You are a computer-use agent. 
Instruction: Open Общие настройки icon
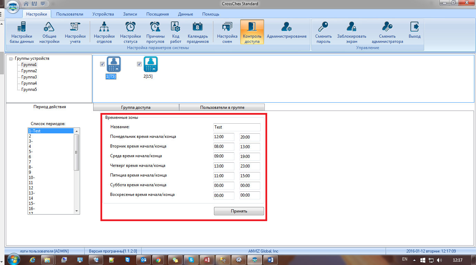coord(49,32)
